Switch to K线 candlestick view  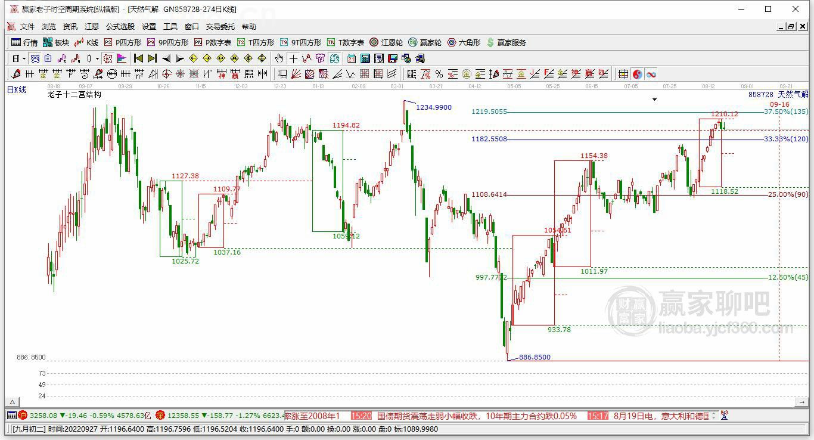click(86, 42)
